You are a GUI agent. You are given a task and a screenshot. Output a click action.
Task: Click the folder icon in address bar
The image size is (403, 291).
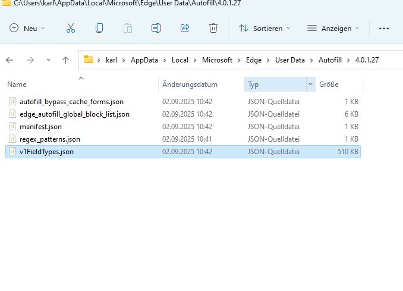click(x=89, y=60)
